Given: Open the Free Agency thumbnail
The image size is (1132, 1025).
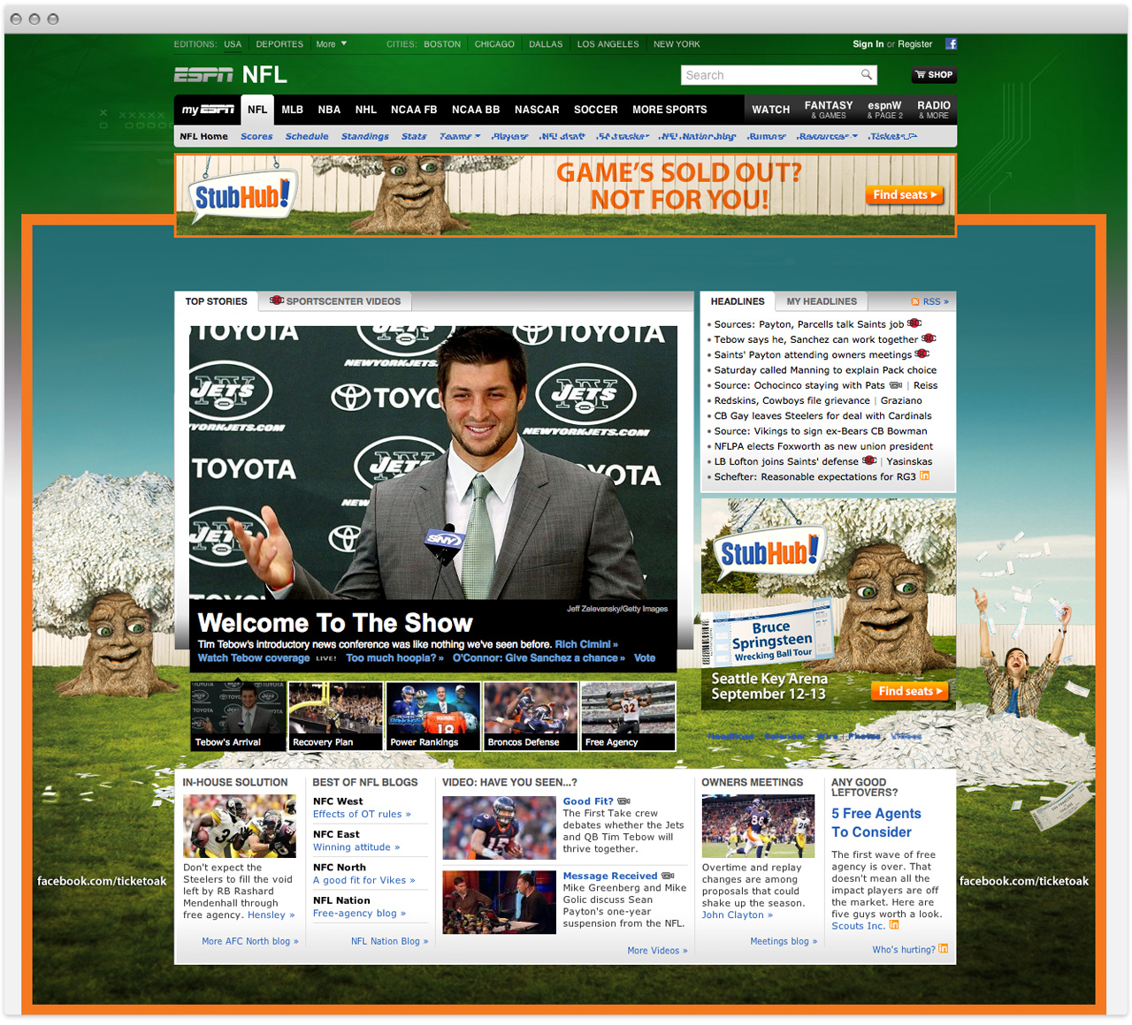Looking at the screenshot, I should [x=628, y=716].
